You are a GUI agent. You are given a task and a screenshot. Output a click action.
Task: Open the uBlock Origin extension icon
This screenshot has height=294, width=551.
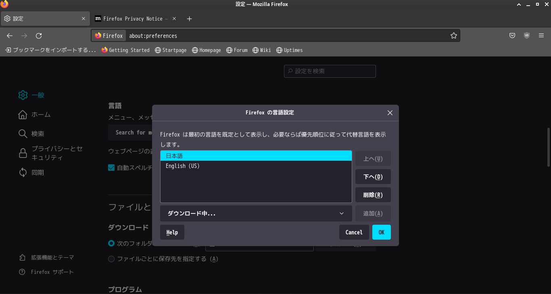pyautogui.click(x=527, y=36)
